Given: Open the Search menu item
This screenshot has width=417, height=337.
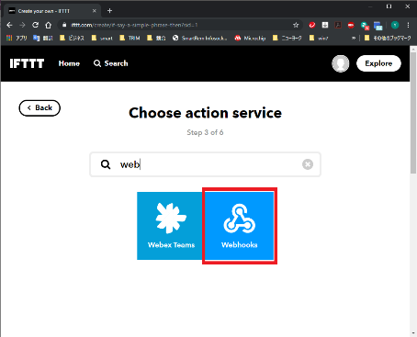Looking at the screenshot, I should pyautogui.click(x=111, y=63).
